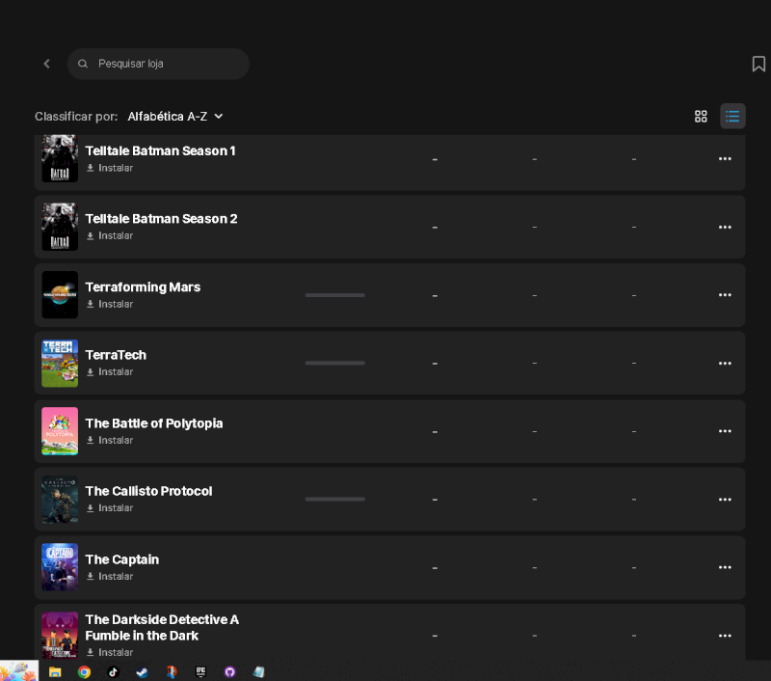Open the Epic Games taskbar icon
Viewport: 771px width, 681px height.
click(x=200, y=671)
